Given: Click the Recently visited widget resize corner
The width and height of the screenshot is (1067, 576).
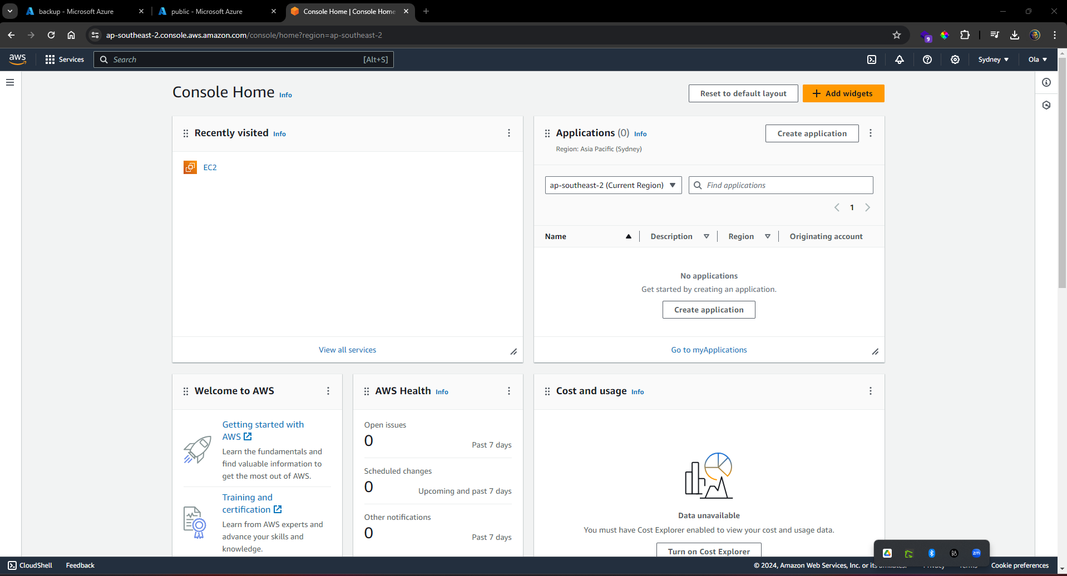Looking at the screenshot, I should (x=513, y=351).
